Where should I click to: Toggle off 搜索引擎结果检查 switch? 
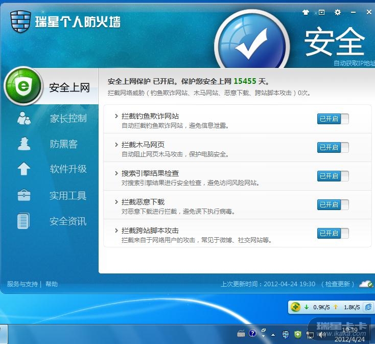point(333,176)
